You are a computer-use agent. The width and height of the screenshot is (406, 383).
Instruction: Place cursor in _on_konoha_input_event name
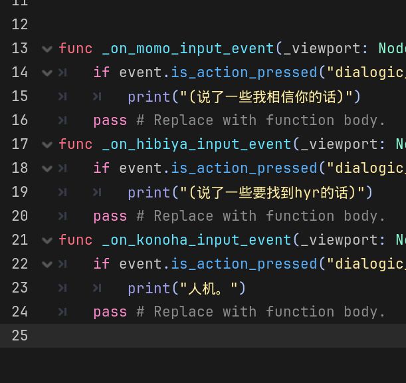(197, 240)
